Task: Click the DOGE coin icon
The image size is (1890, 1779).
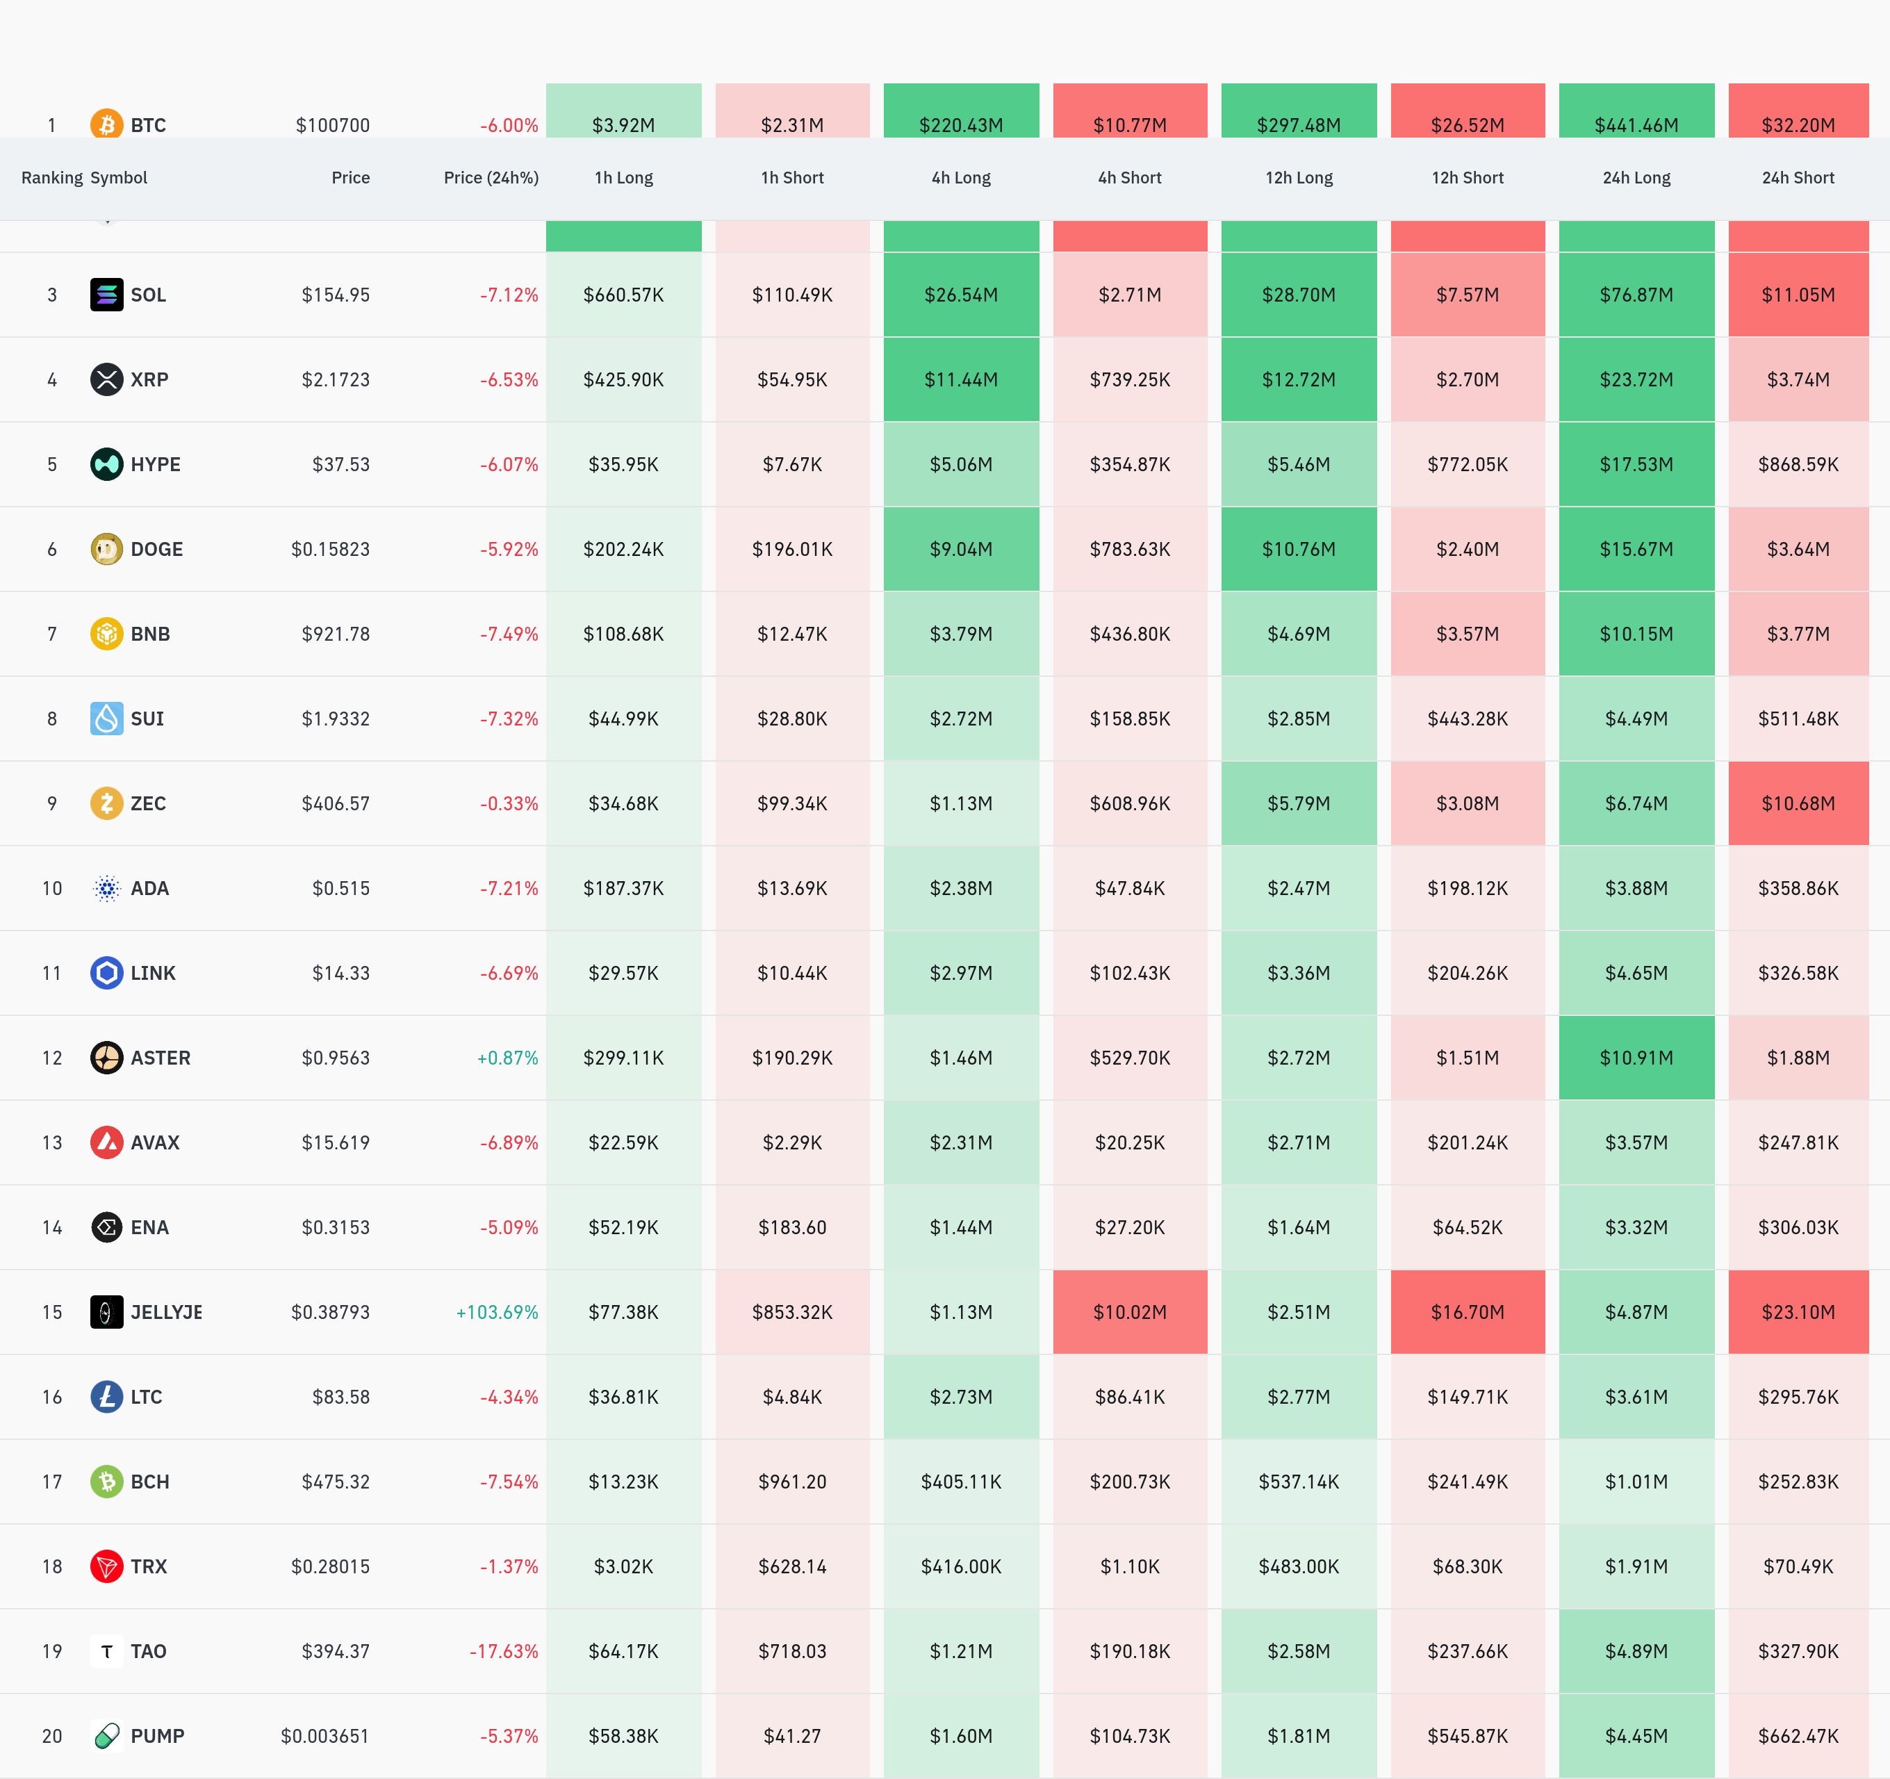Action: click(x=106, y=548)
